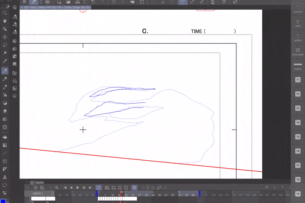Screen dimensions: 305x203
Task: Toggle the shift modifier key
Action: 298,23
